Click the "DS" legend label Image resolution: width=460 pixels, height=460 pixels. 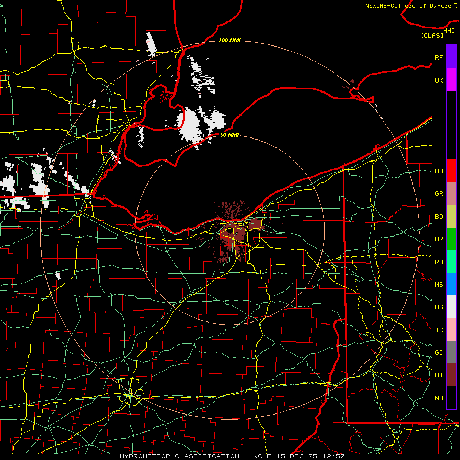pyautogui.click(x=439, y=307)
